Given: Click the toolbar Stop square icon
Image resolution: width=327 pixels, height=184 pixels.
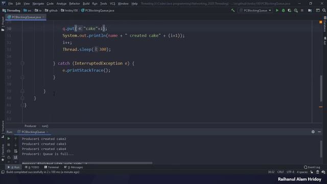Looking at the screenshot, I should pyautogui.click(x=302, y=10).
